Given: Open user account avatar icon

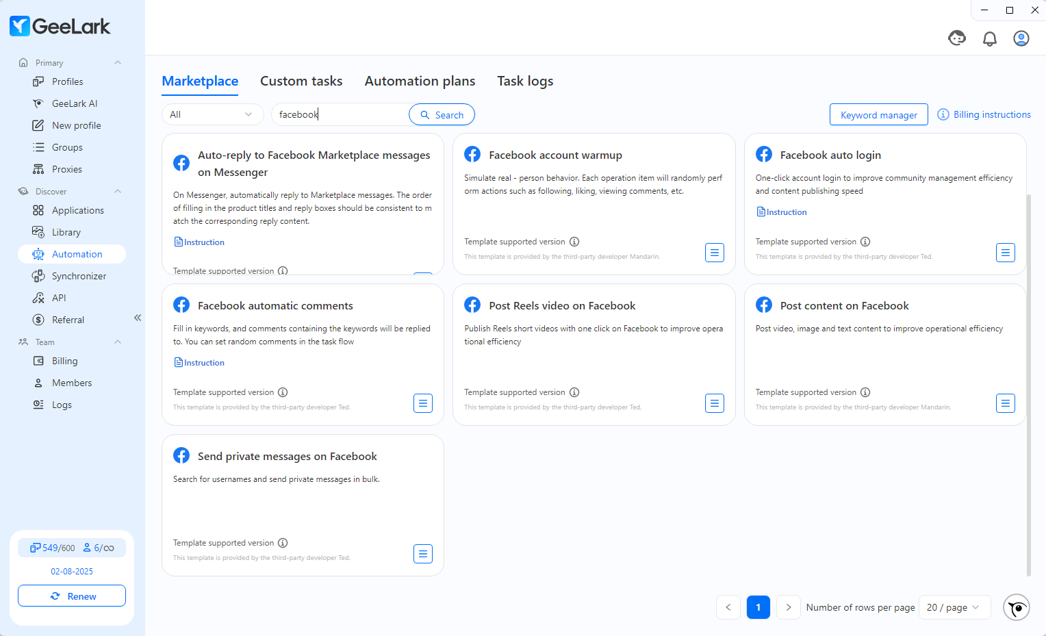Looking at the screenshot, I should (1021, 38).
